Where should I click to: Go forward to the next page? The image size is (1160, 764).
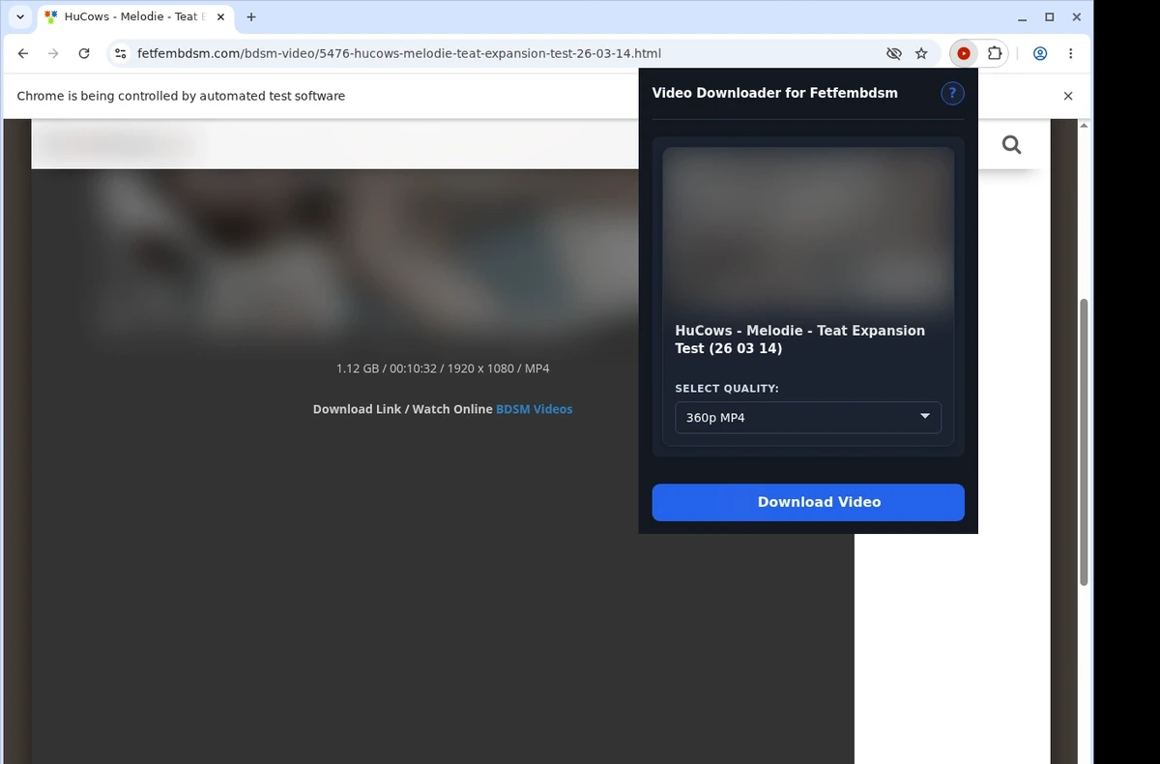coord(53,54)
